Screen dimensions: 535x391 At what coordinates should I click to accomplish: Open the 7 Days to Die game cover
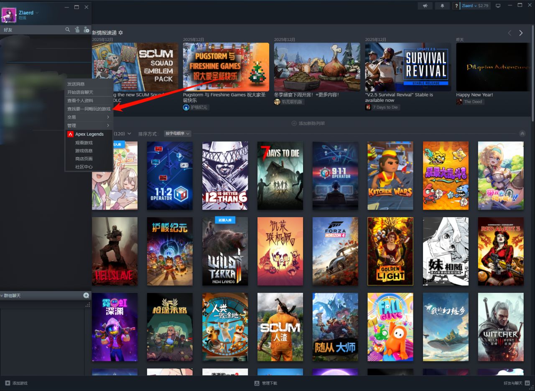[x=280, y=175]
